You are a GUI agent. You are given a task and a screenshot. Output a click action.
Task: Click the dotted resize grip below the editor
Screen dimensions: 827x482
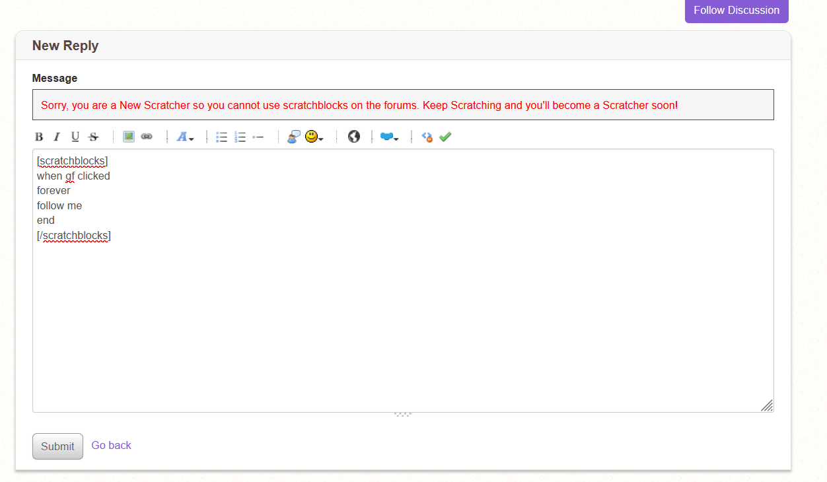(403, 415)
